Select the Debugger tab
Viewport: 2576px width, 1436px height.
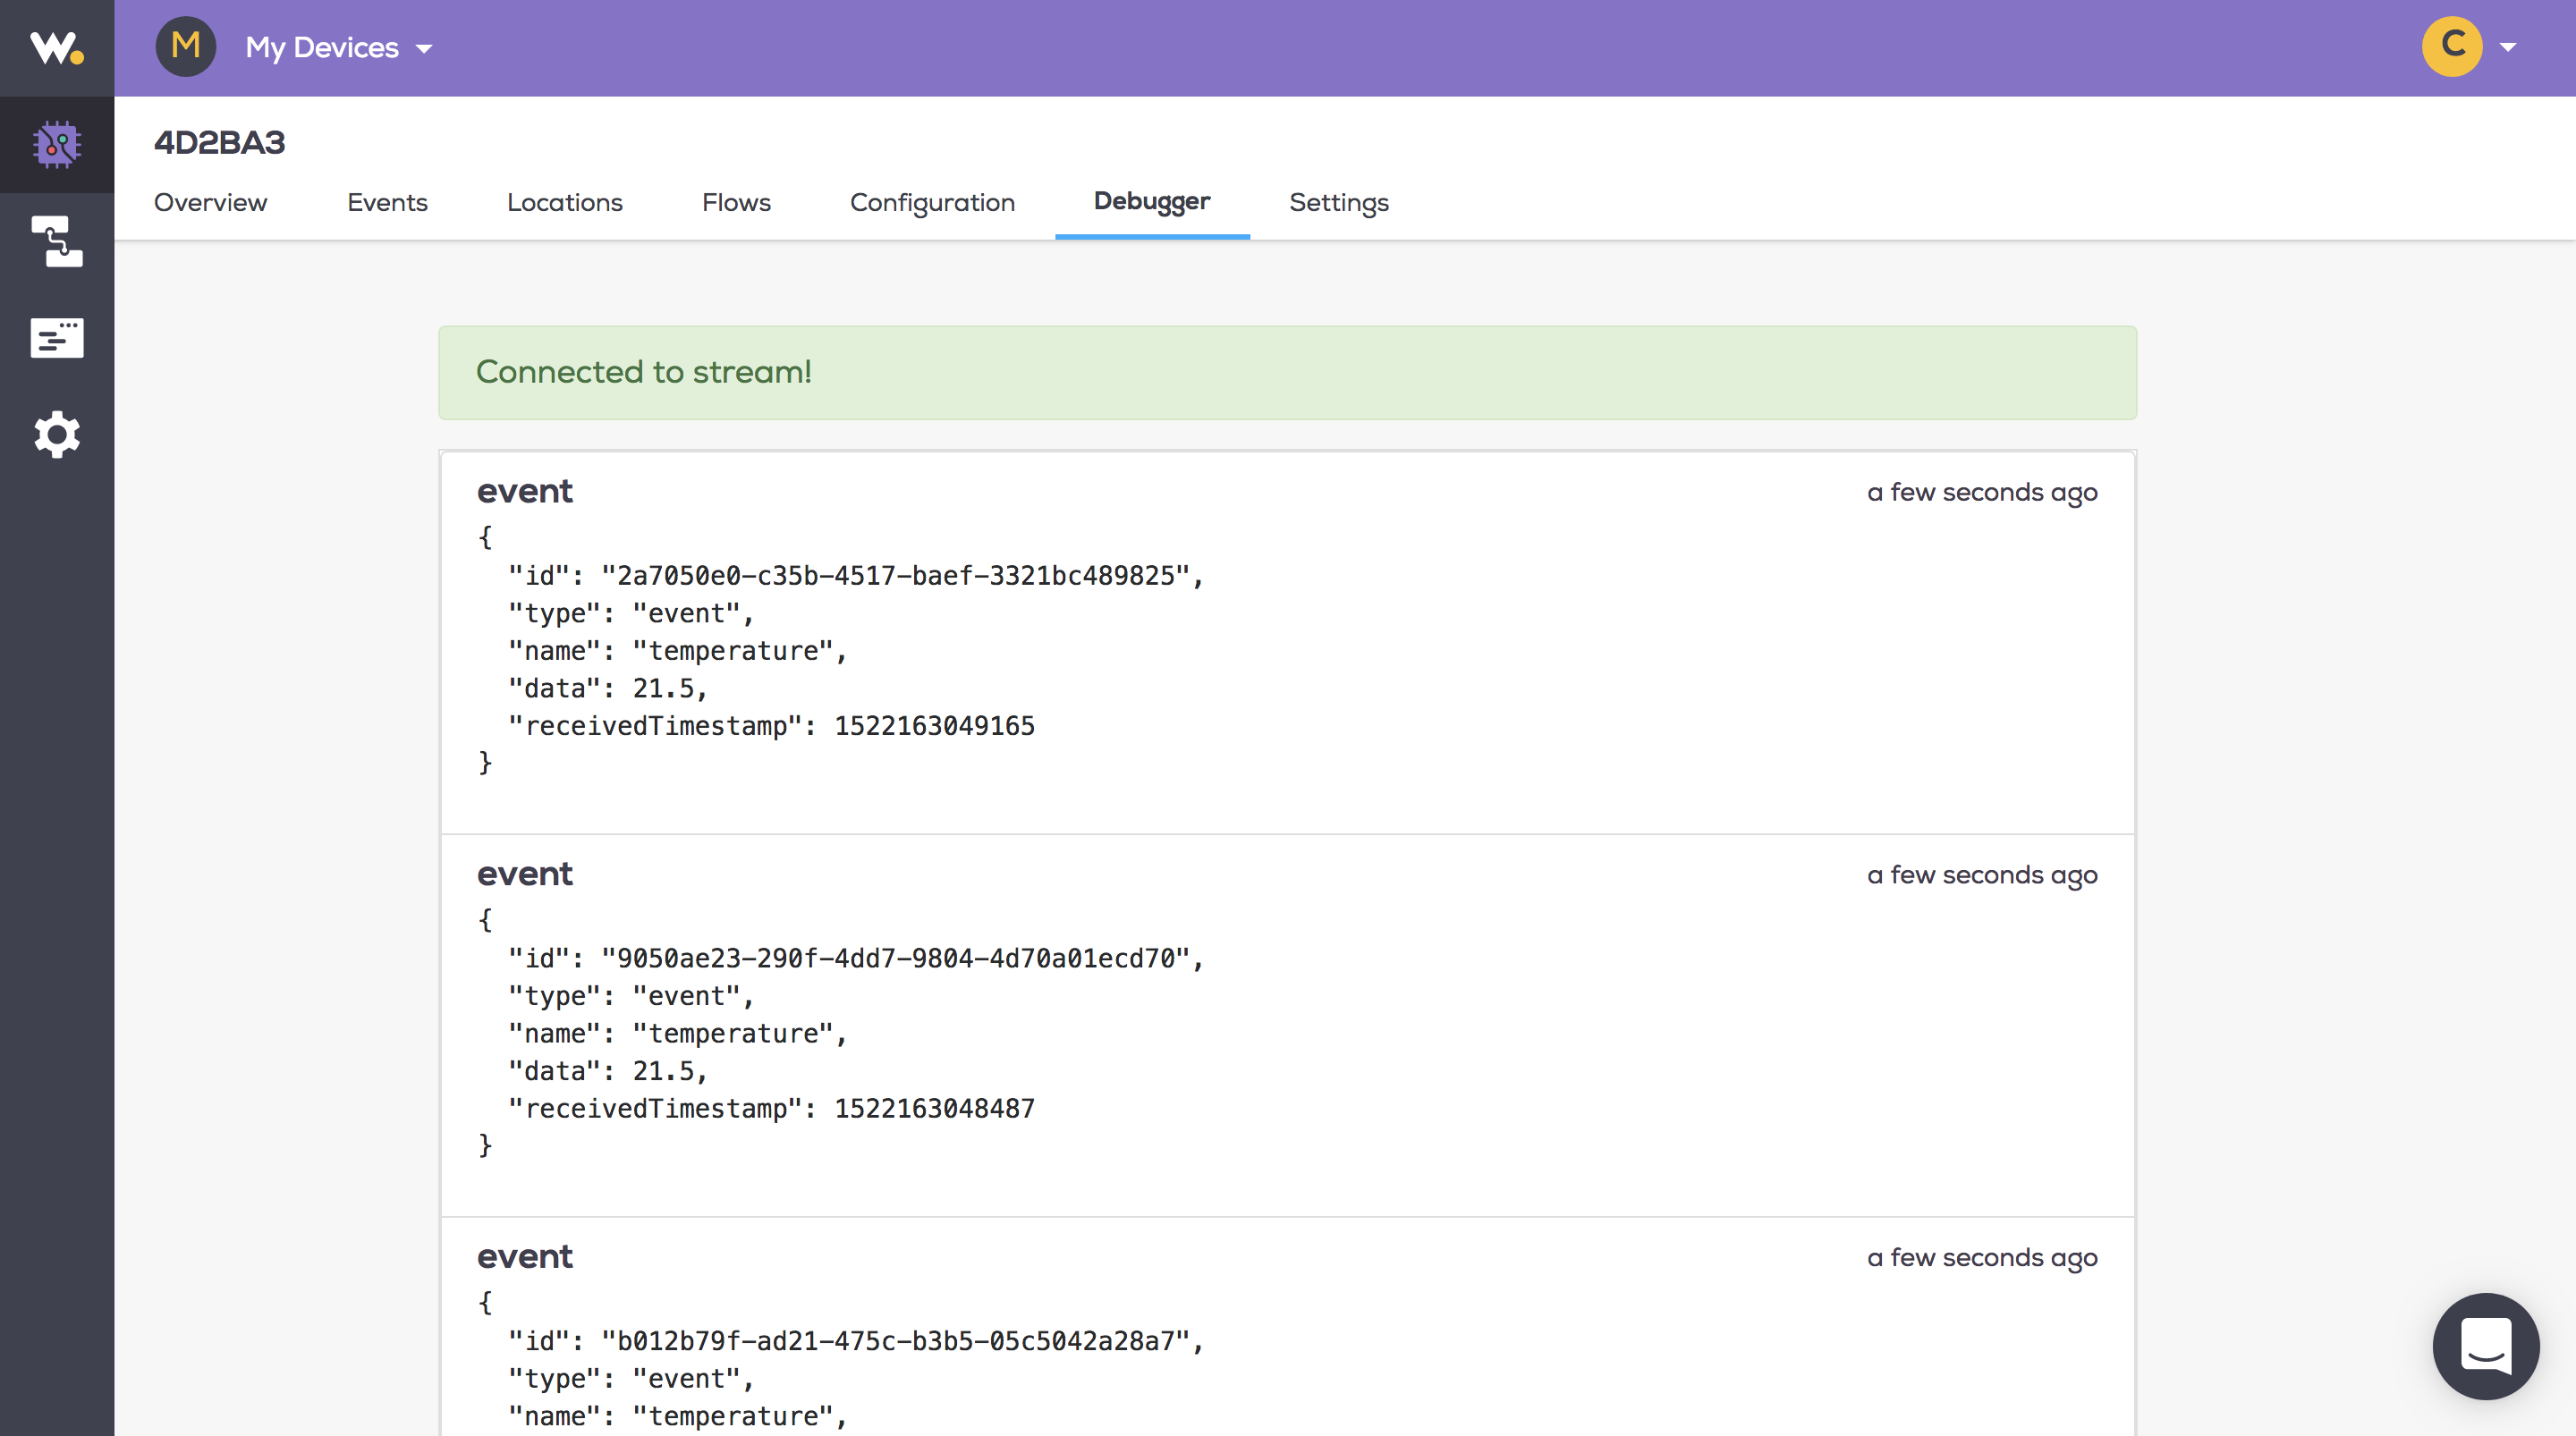pos(1151,202)
